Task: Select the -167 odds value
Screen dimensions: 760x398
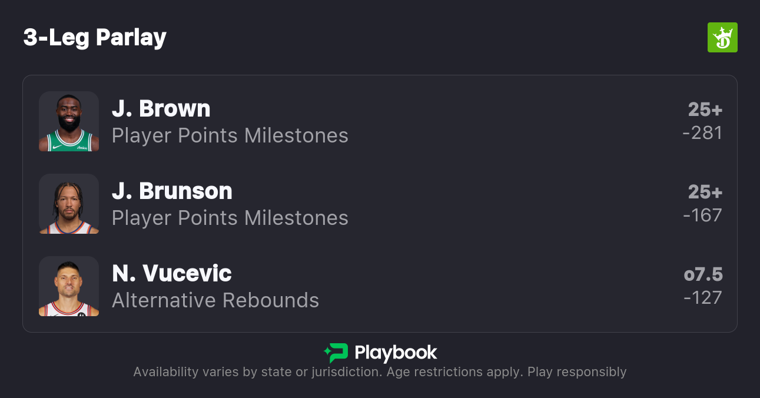Action: pos(702,215)
